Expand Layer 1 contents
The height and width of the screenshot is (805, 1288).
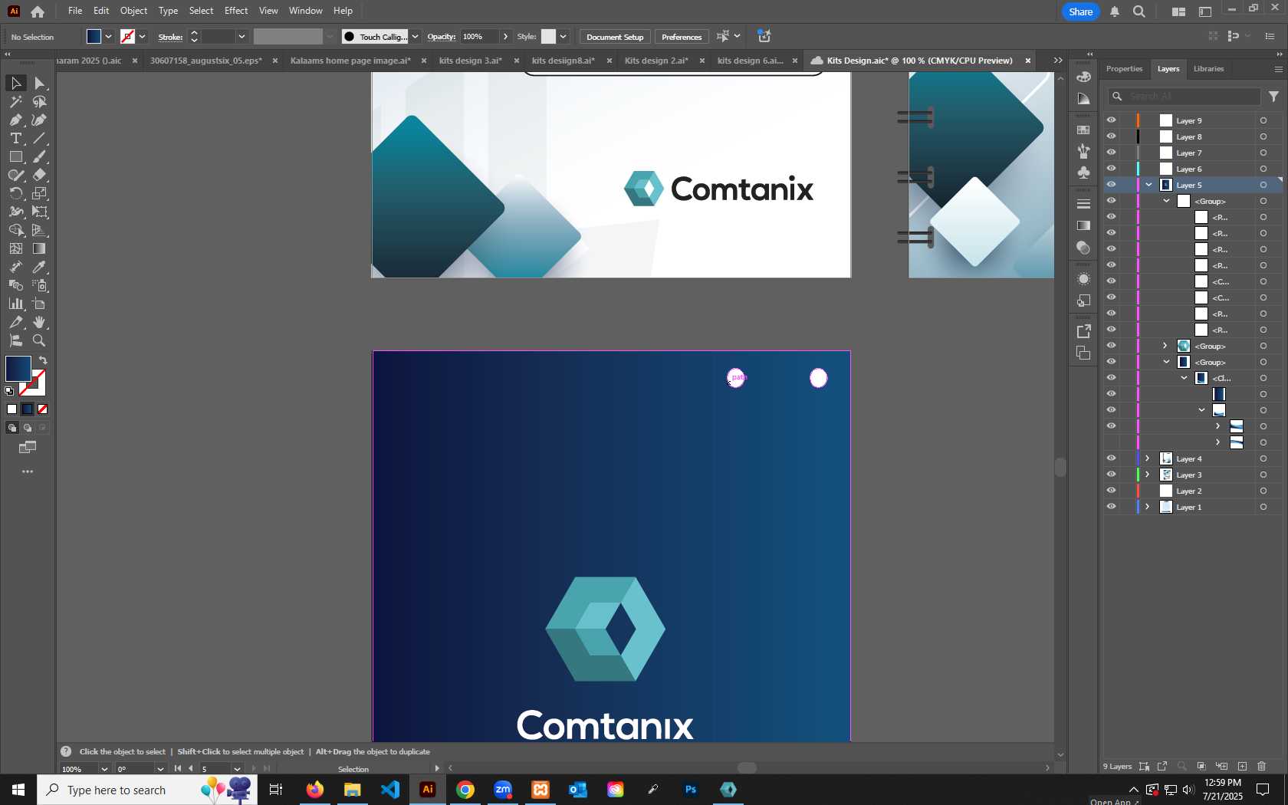pyautogui.click(x=1148, y=507)
